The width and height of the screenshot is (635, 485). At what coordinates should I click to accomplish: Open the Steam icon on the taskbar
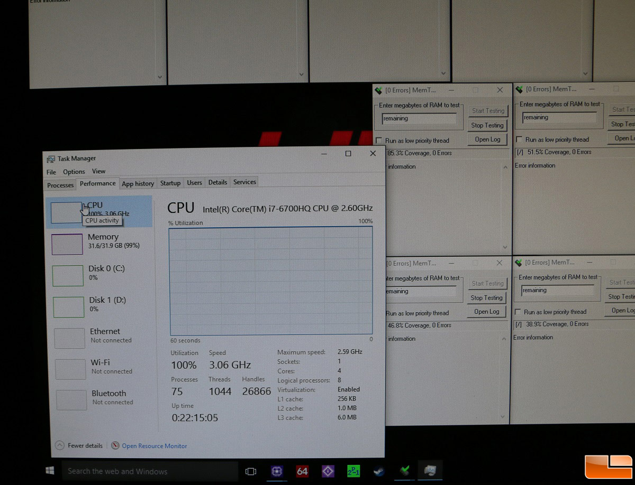pos(378,471)
